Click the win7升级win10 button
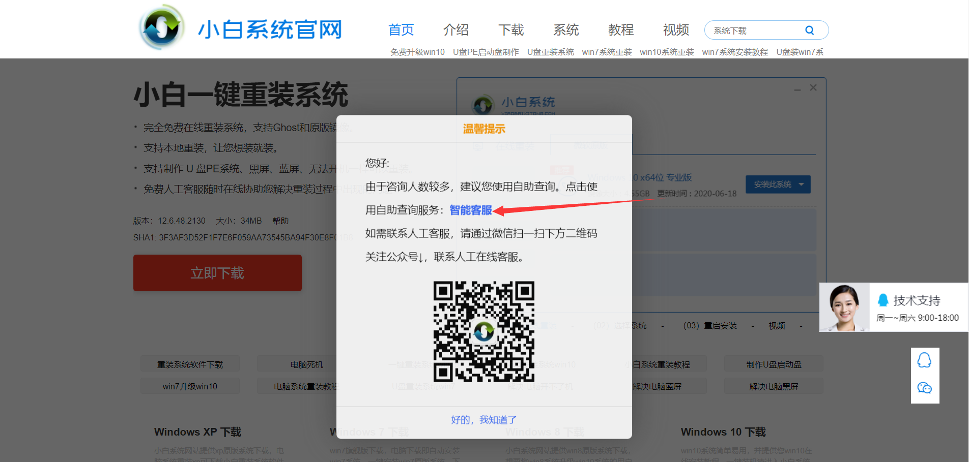Viewport: 969px width, 462px height. (x=190, y=386)
